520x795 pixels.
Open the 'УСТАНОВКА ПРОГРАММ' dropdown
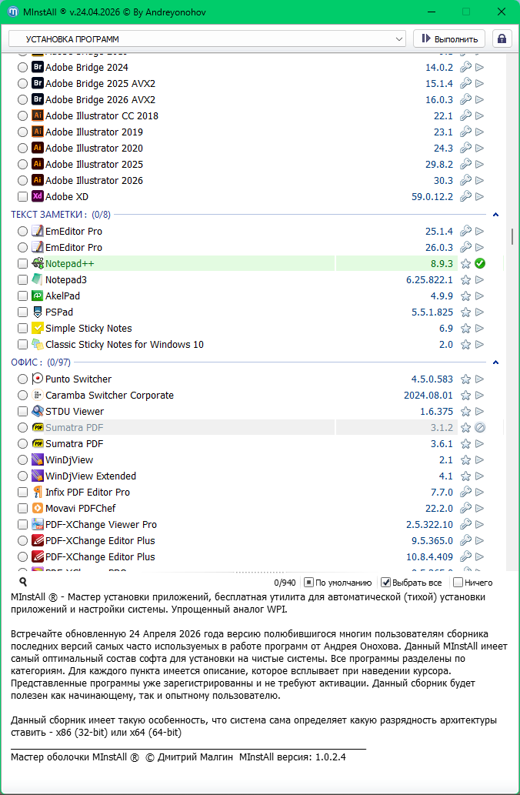pos(208,38)
